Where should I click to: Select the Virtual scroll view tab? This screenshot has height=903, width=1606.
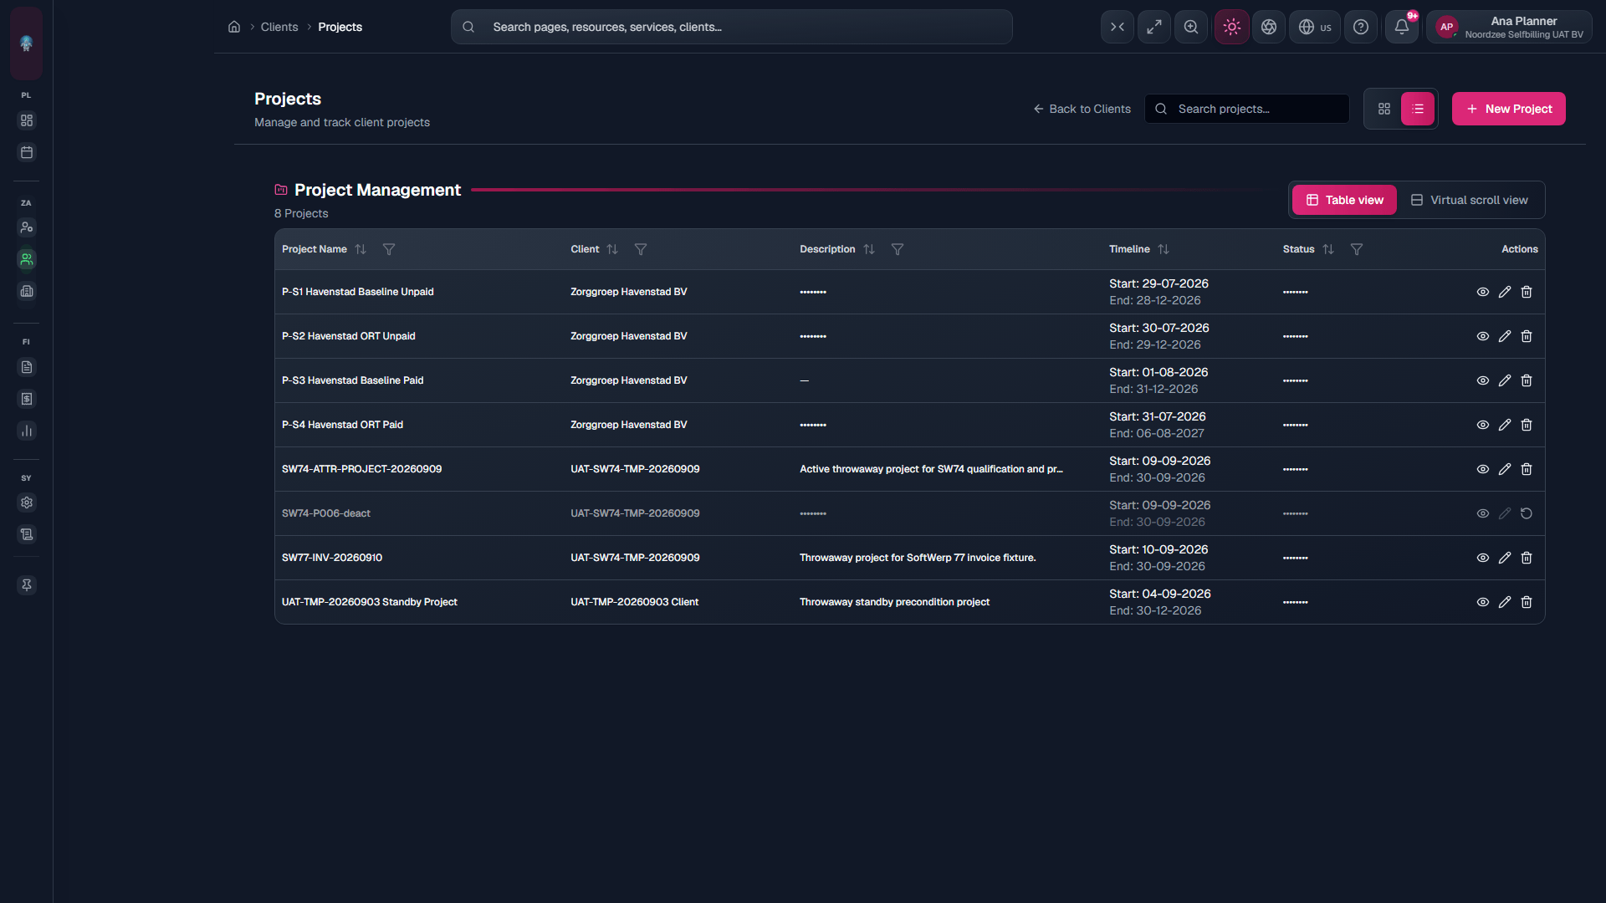pos(1470,200)
